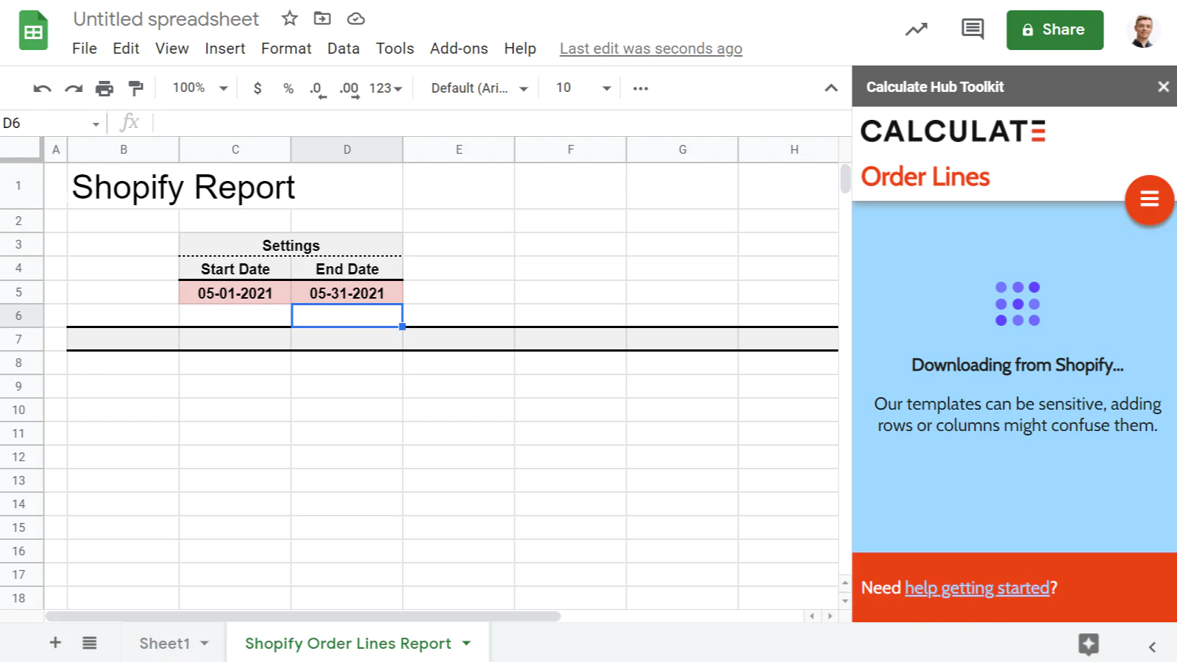1177x662 pixels.
Task: Collapse the side panel arrow
Action: click(1152, 647)
